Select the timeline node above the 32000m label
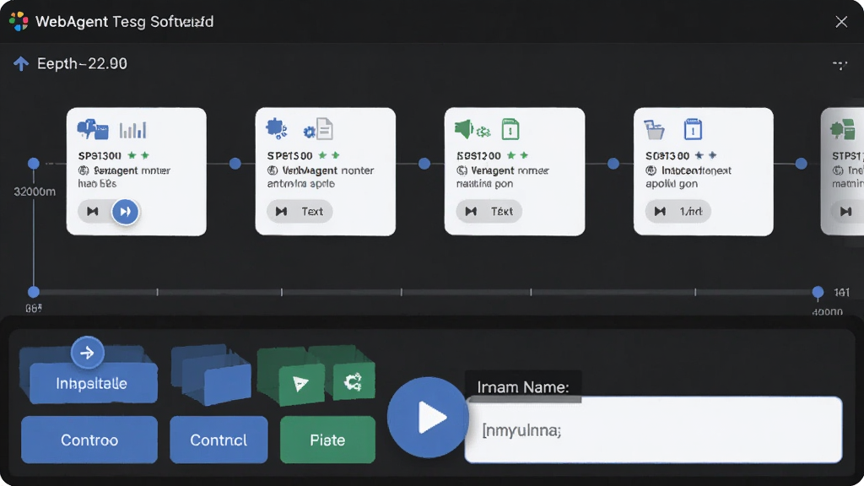The height and width of the screenshot is (486, 864). click(34, 164)
